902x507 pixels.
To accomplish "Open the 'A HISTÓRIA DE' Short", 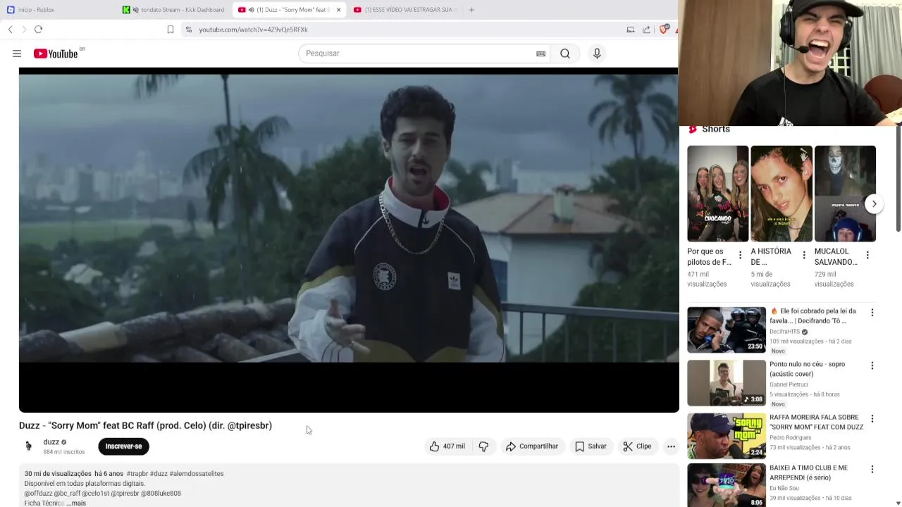I will tap(781, 194).
